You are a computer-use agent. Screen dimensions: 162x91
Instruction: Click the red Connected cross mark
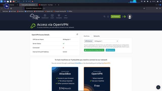[x=63, y=48]
